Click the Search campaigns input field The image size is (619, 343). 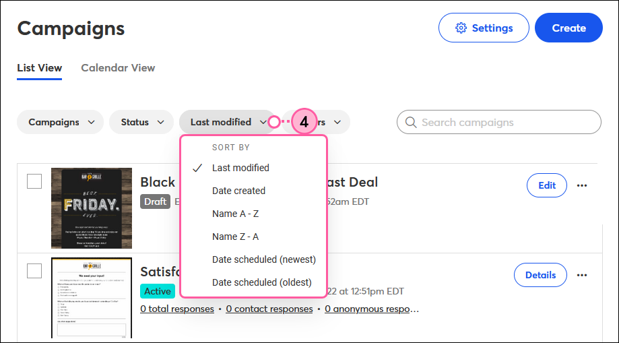[499, 122]
